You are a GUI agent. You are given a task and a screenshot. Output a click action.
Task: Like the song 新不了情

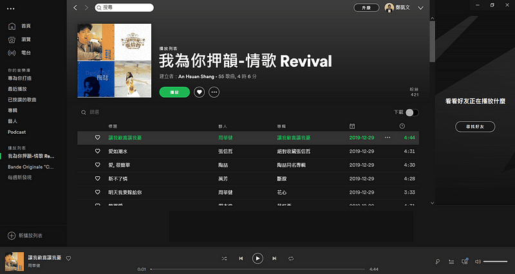tap(98, 179)
